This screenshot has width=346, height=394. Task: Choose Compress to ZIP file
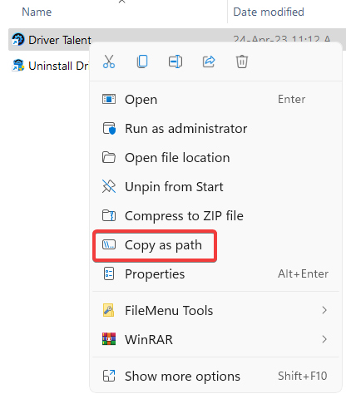pyautogui.click(x=215, y=216)
